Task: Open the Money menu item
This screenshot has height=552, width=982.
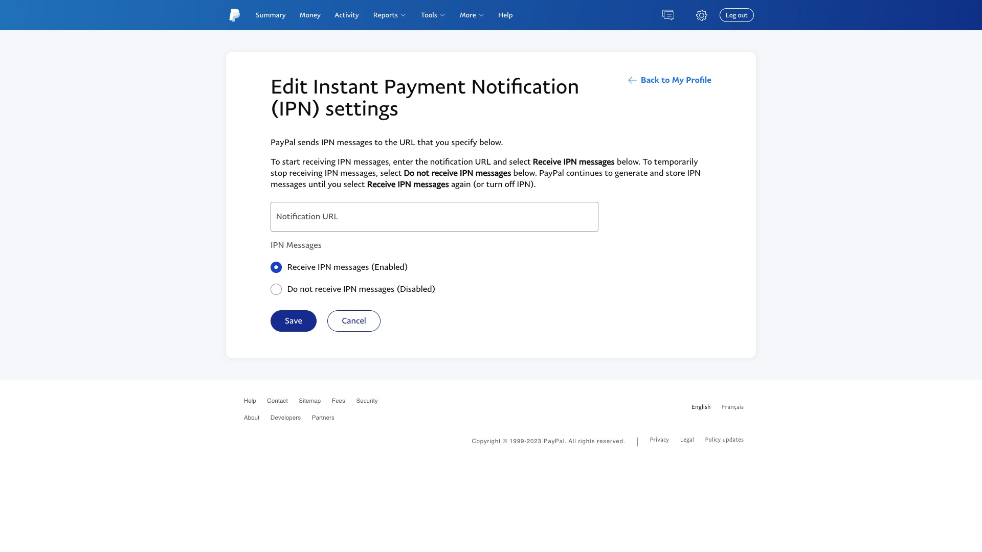Action: point(310,15)
